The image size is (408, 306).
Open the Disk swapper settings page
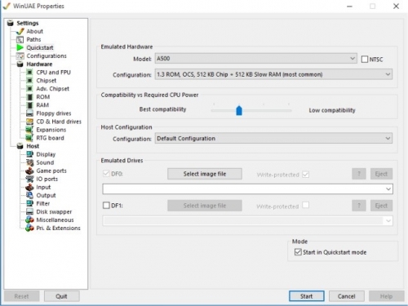(54, 211)
